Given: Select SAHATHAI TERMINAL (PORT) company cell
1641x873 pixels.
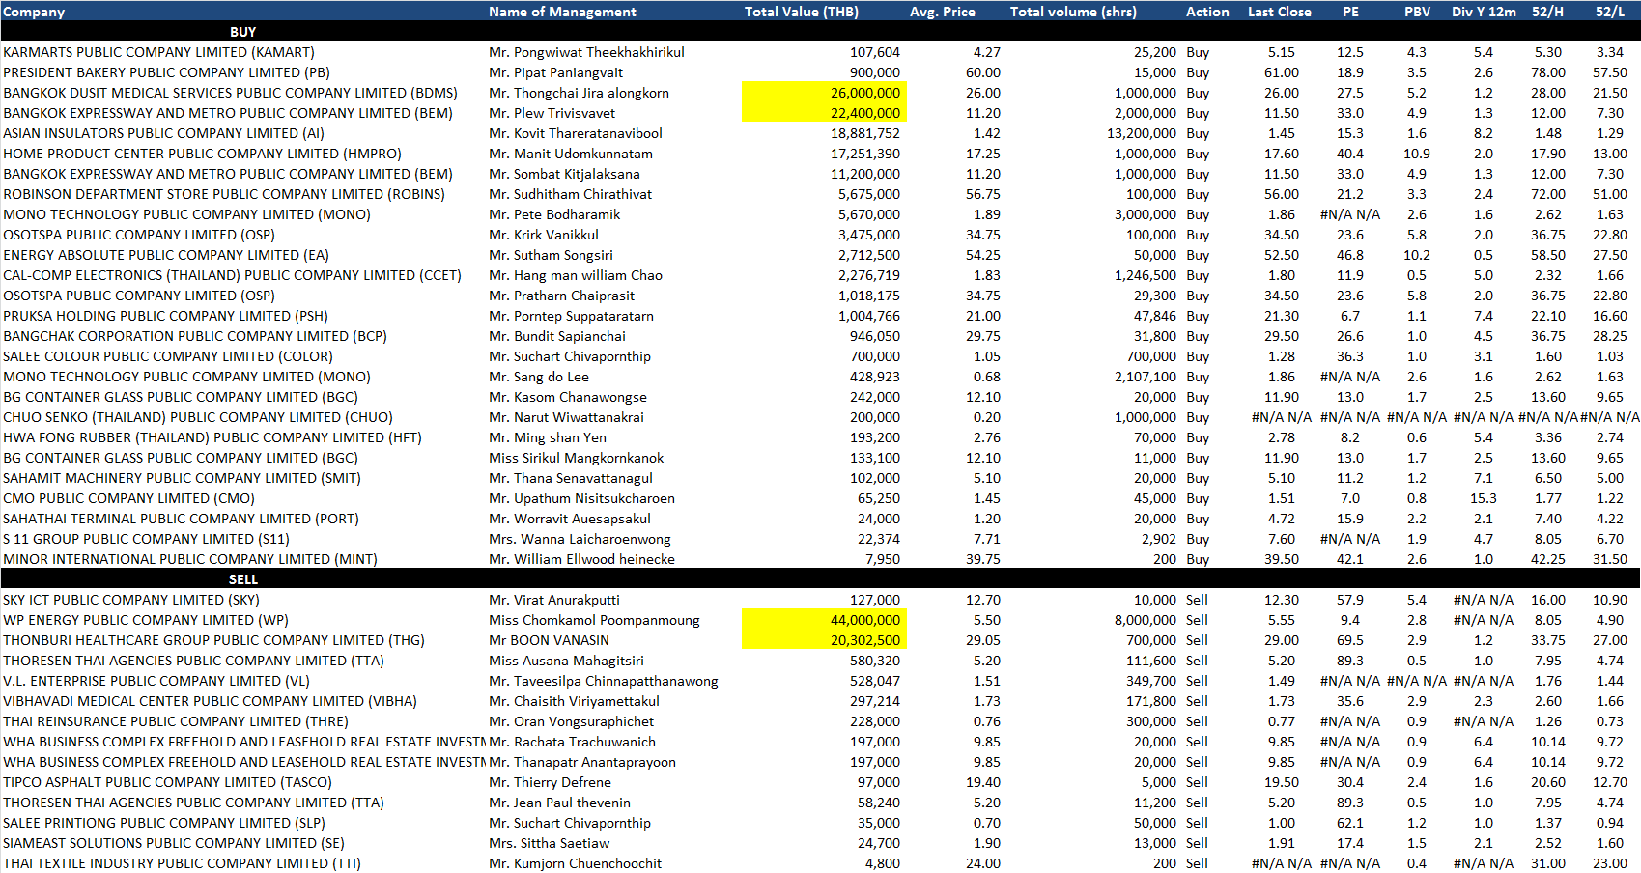Looking at the screenshot, I should click(181, 519).
